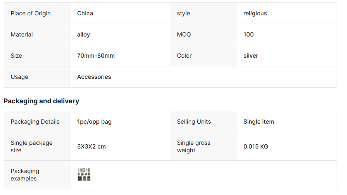Select the 'alloy' material value
Viewport: 347px width, 195px height.
84,34
